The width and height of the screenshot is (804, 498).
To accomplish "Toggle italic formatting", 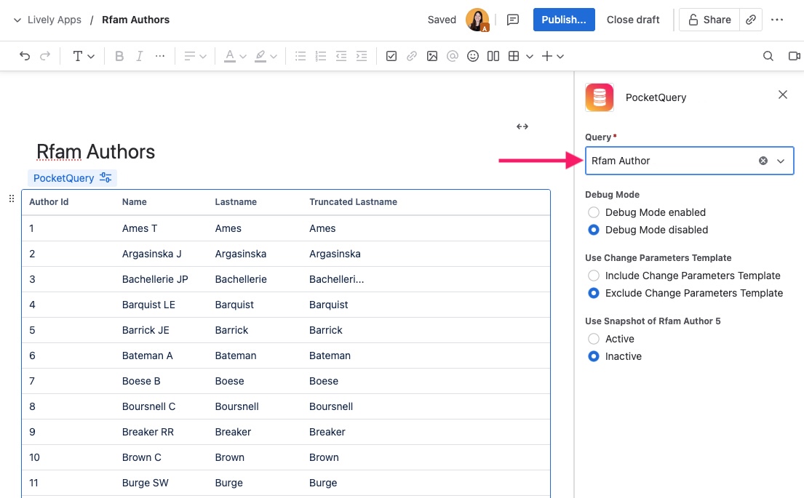I will coord(140,57).
